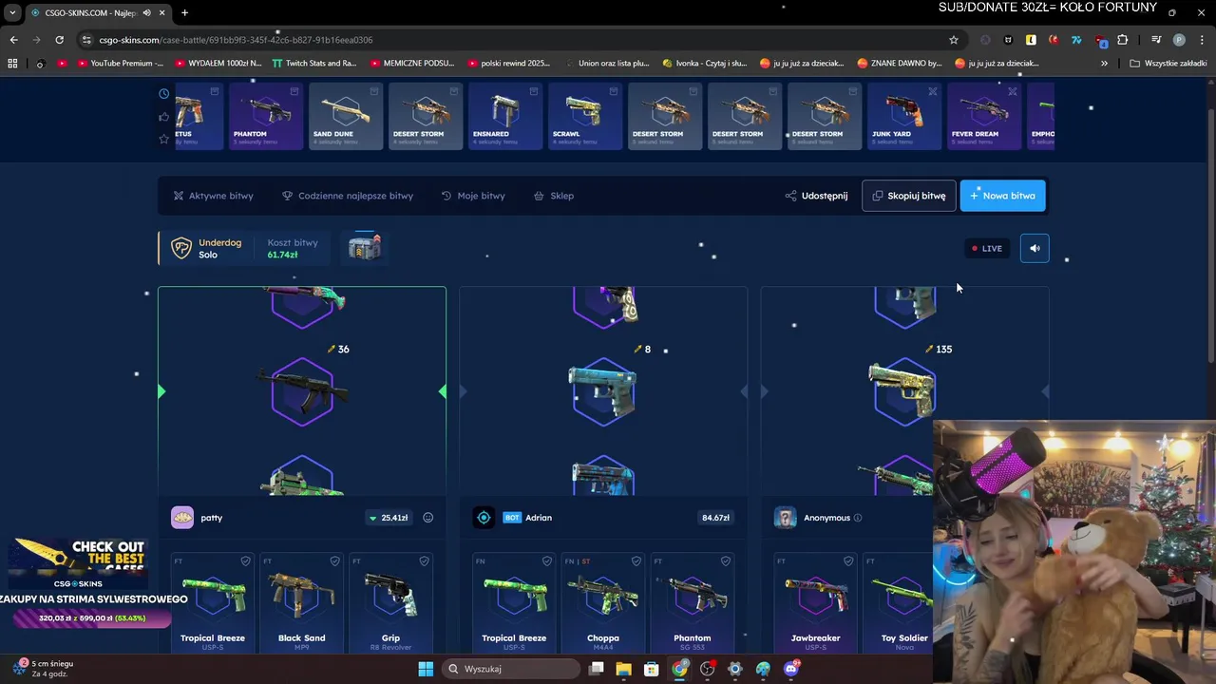The width and height of the screenshot is (1216, 684).
Task: Select the Jawbreaker USP-S skin
Action: [x=816, y=602]
